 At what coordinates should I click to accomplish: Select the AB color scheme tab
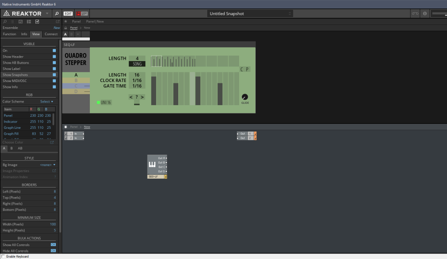[20, 148]
